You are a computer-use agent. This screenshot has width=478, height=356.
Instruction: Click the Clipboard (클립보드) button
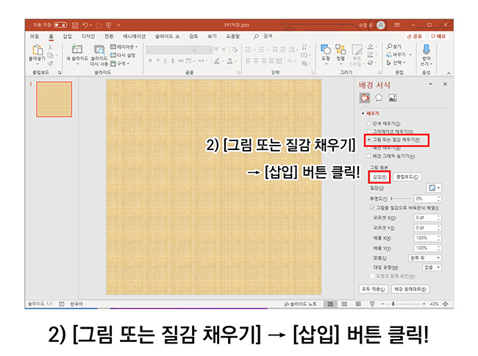click(x=407, y=177)
